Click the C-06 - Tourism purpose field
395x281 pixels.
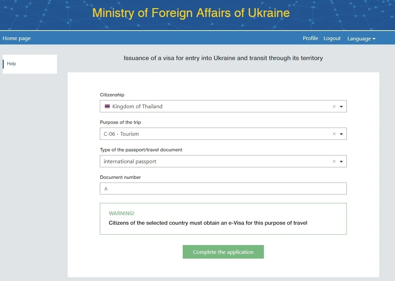coord(223,134)
